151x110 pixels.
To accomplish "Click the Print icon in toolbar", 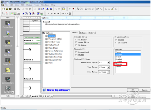I will (15, 9).
